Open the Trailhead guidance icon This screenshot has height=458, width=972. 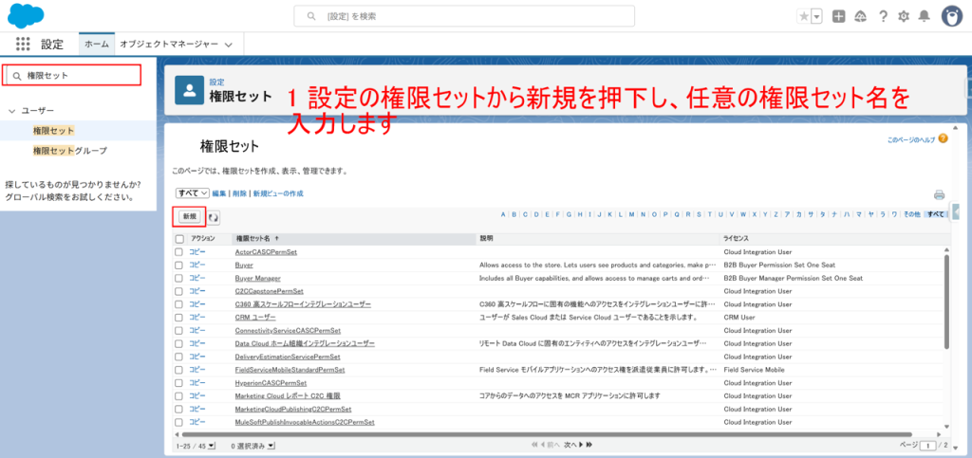pyautogui.click(x=860, y=16)
